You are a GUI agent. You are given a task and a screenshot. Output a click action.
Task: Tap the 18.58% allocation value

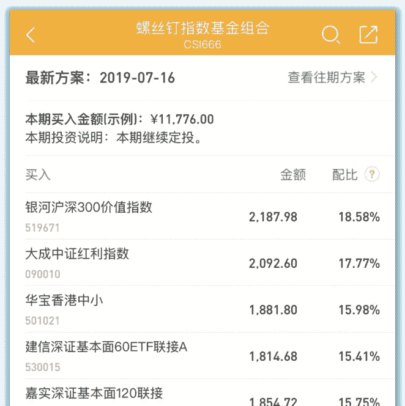(x=359, y=217)
